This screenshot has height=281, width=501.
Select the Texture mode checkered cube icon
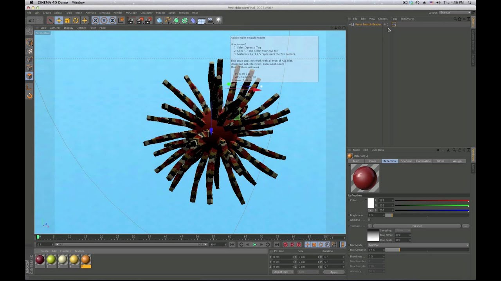[29, 51]
